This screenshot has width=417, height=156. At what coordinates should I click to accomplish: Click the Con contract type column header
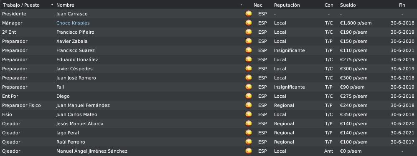coord(329,5)
